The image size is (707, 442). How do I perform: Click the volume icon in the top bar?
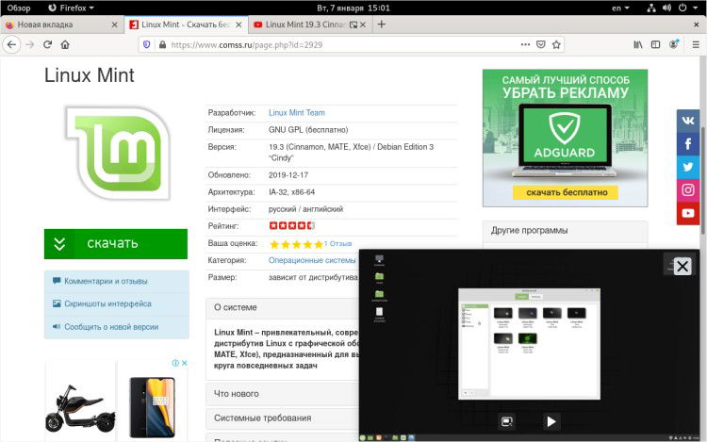666,8
